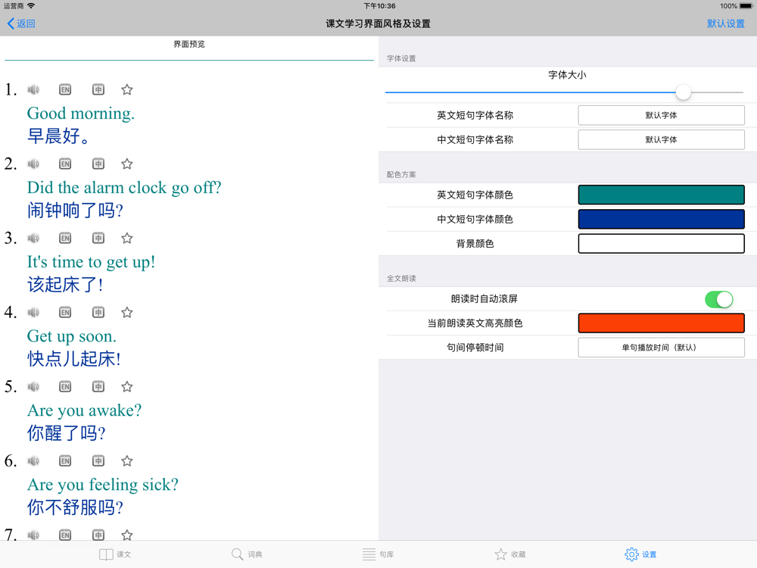
Task: Play audio for sentence 3 time to get up
Action: (x=33, y=238)
